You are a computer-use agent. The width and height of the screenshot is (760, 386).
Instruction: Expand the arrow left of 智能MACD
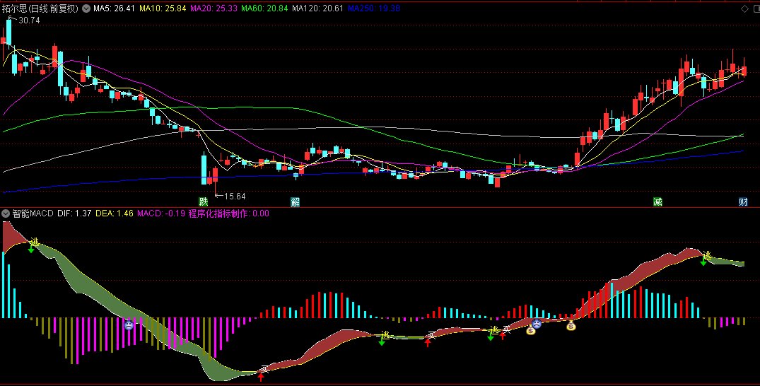[6, 214]
